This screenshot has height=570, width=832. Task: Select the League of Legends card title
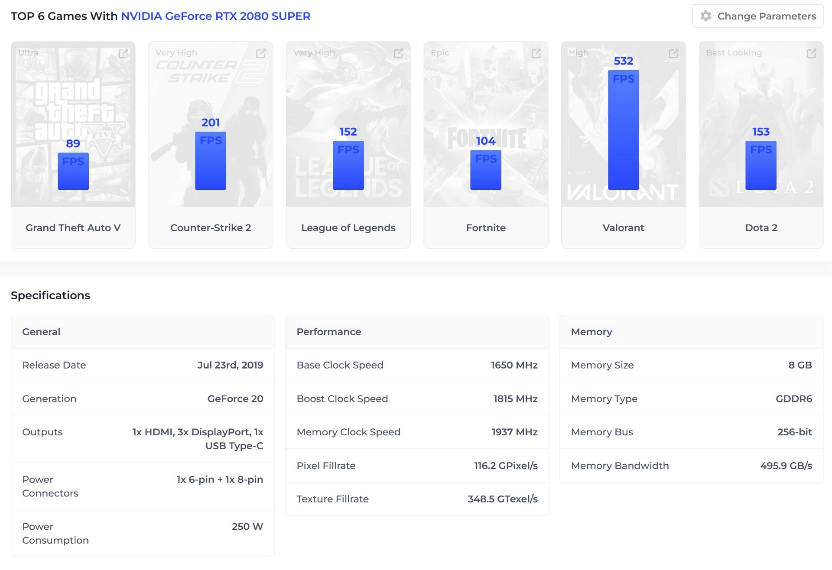[x=348, y=228]
